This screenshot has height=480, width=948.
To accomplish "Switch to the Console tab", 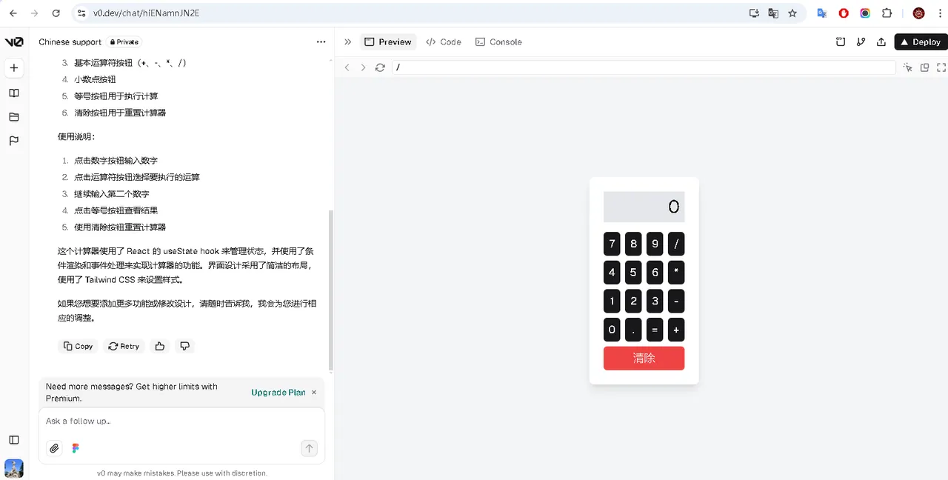I will (498, 42).
